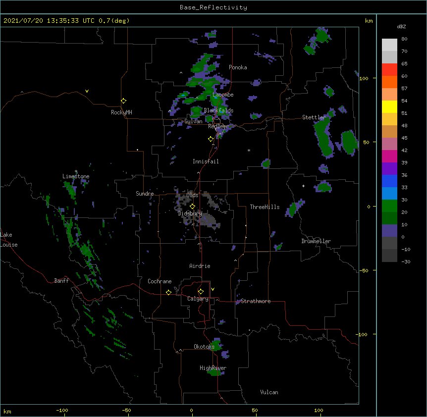Click the Lacombe town label
Screen dimensions: 427x417
click(x=223, y=95)
